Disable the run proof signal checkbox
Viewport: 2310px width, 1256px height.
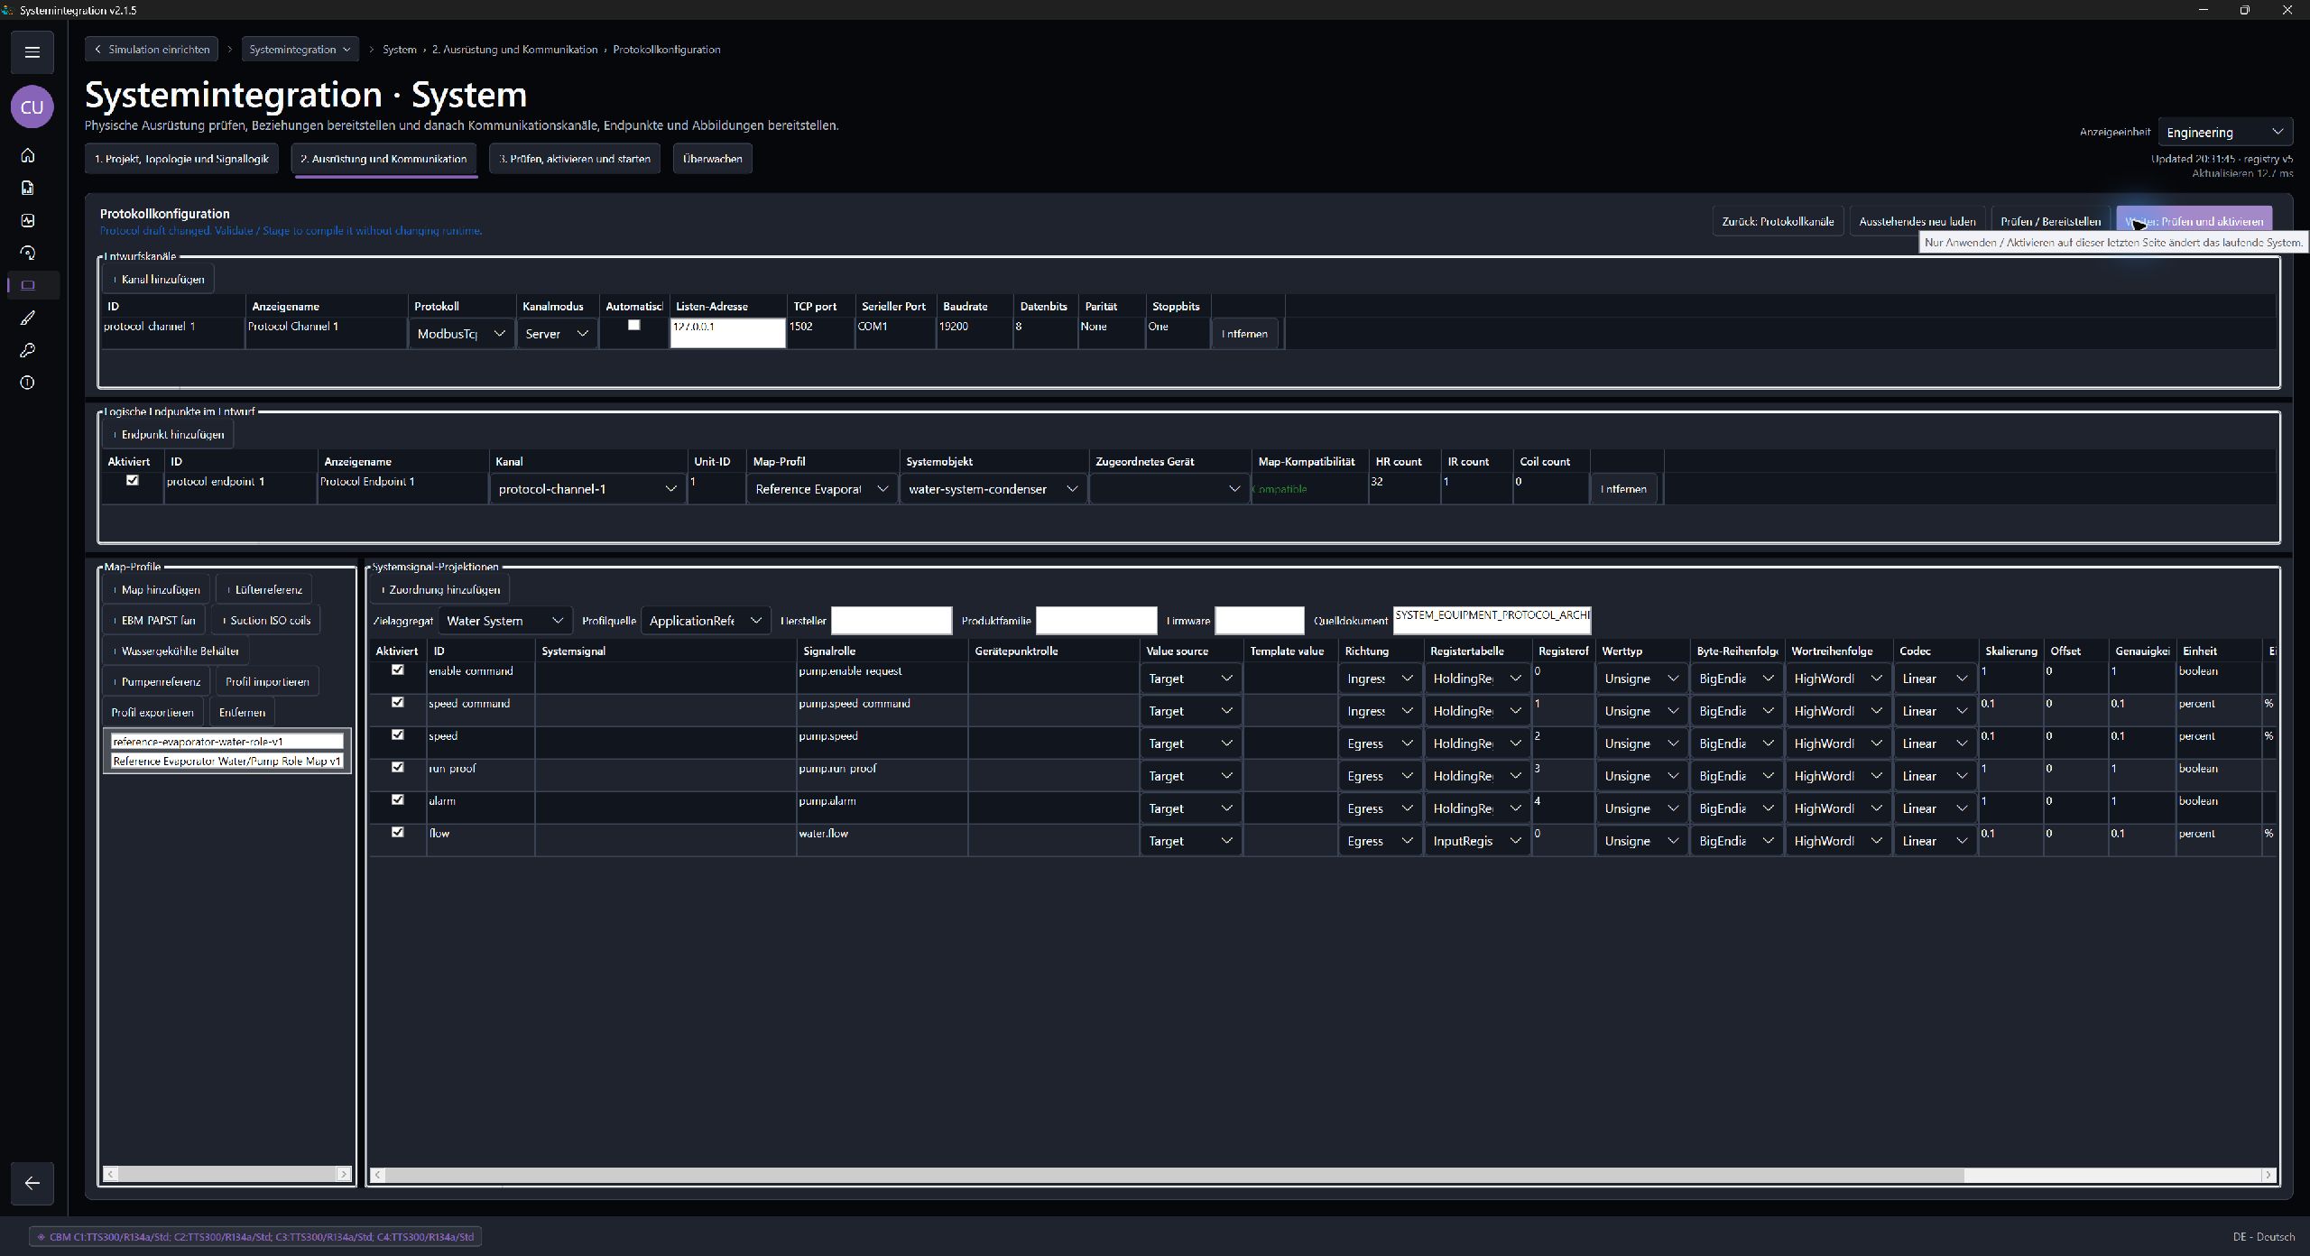pyautogui.click(x=397, y=768)
